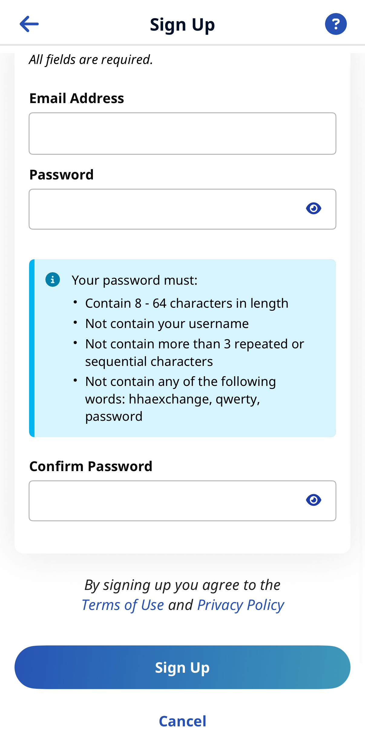The width and height of the screenshot is (365, 730).
Task: Cancel the sign up process
Action: (x=182, y=721)
